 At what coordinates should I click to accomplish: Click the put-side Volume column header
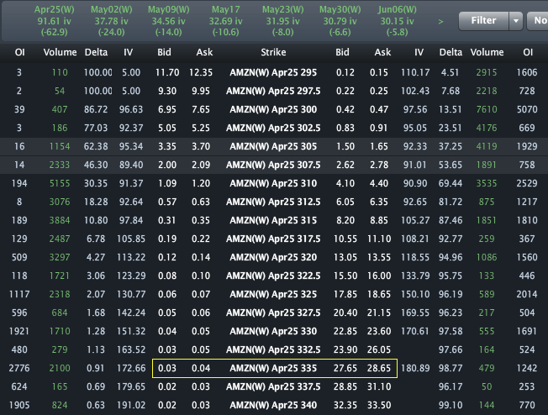(487, 52)
